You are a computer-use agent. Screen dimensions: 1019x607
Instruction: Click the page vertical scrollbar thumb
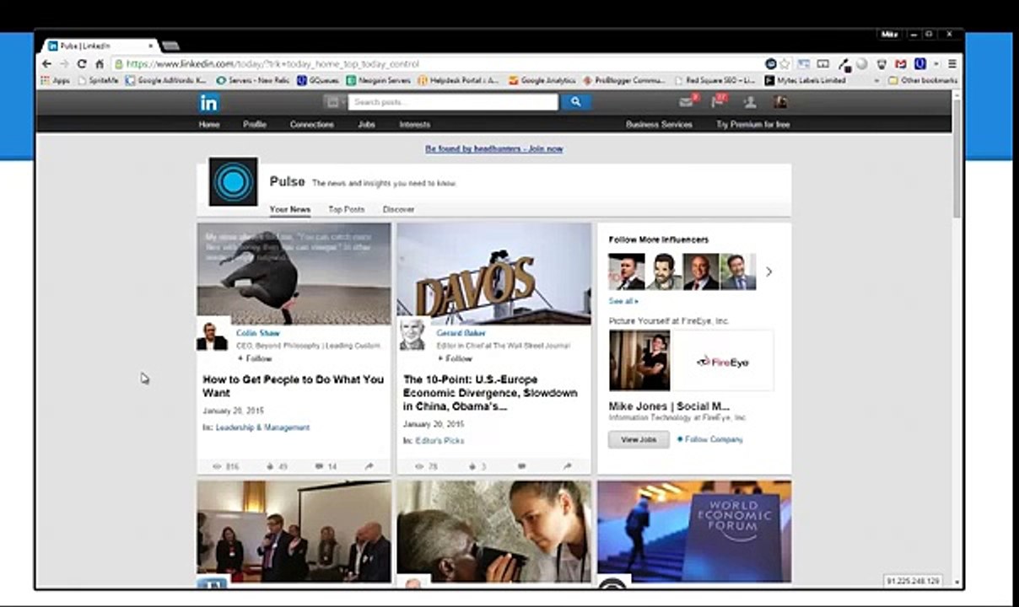click(957, 158)
